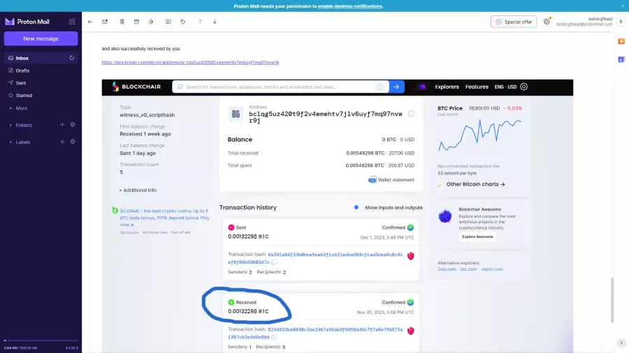The width and height of the screenshot is (629, 353).
Task: Toggle Show inputs and outputs
Action: click(x=356, y=207)
